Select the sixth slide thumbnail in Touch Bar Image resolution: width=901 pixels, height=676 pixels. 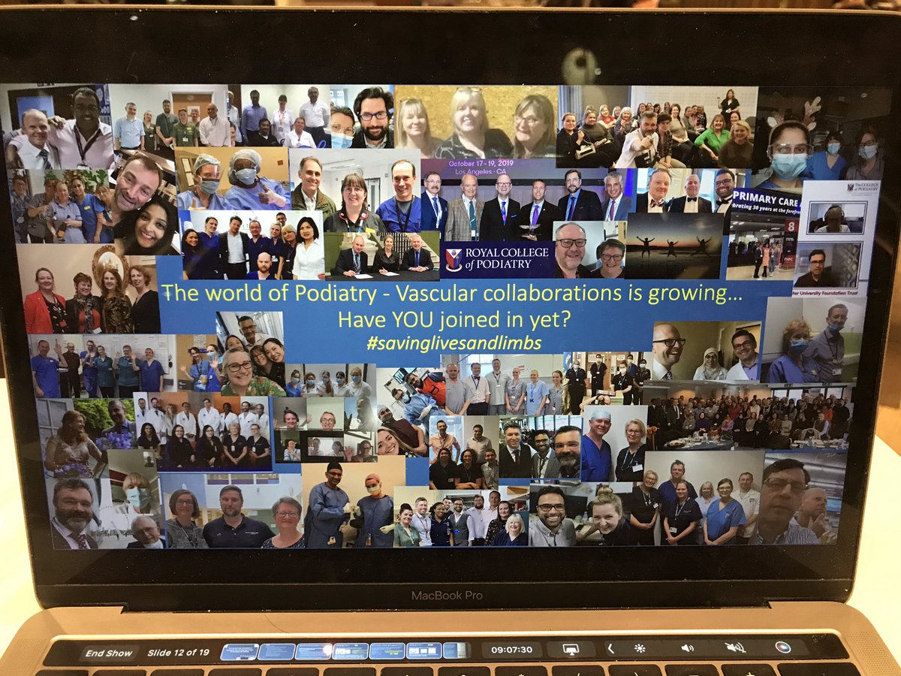tap(424, 650)
